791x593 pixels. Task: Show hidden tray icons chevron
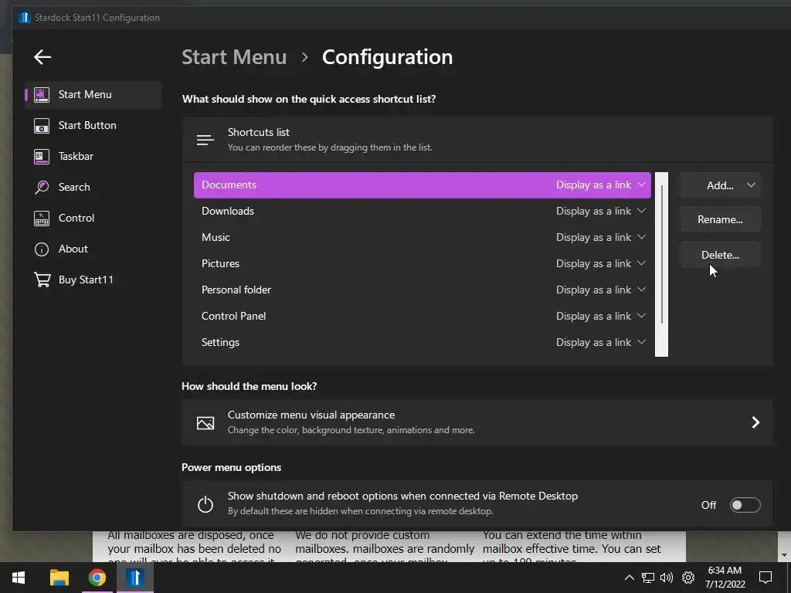tap(629, 578)
